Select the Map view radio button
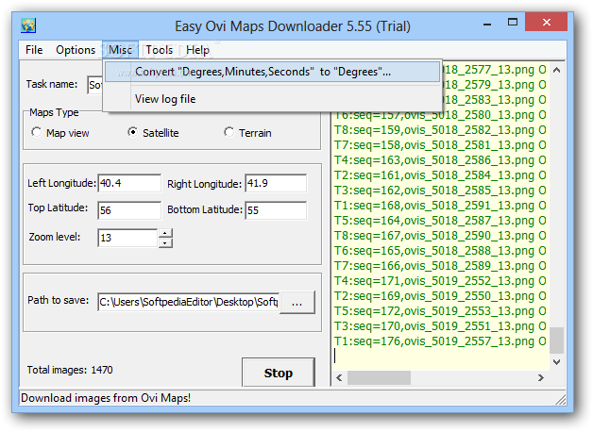The image size is (593, 432). coord(37,132)
